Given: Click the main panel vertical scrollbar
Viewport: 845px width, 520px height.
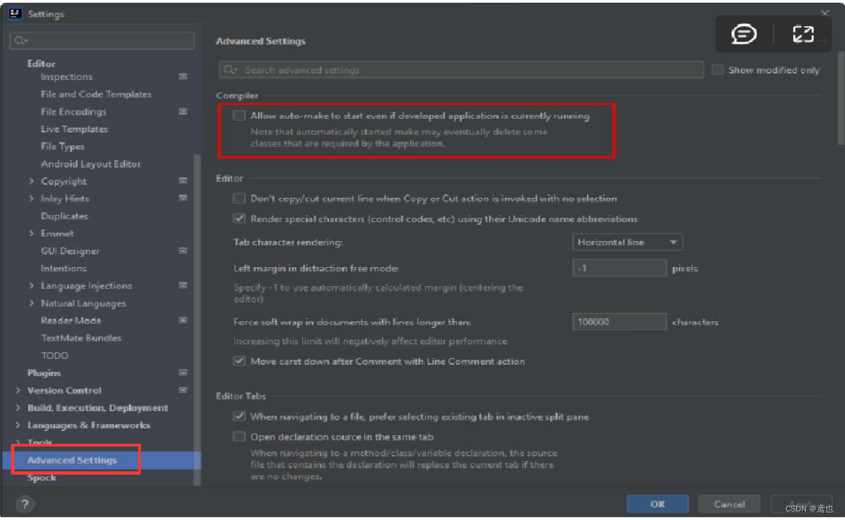Looking at the screenshot, I should point(841,98).
